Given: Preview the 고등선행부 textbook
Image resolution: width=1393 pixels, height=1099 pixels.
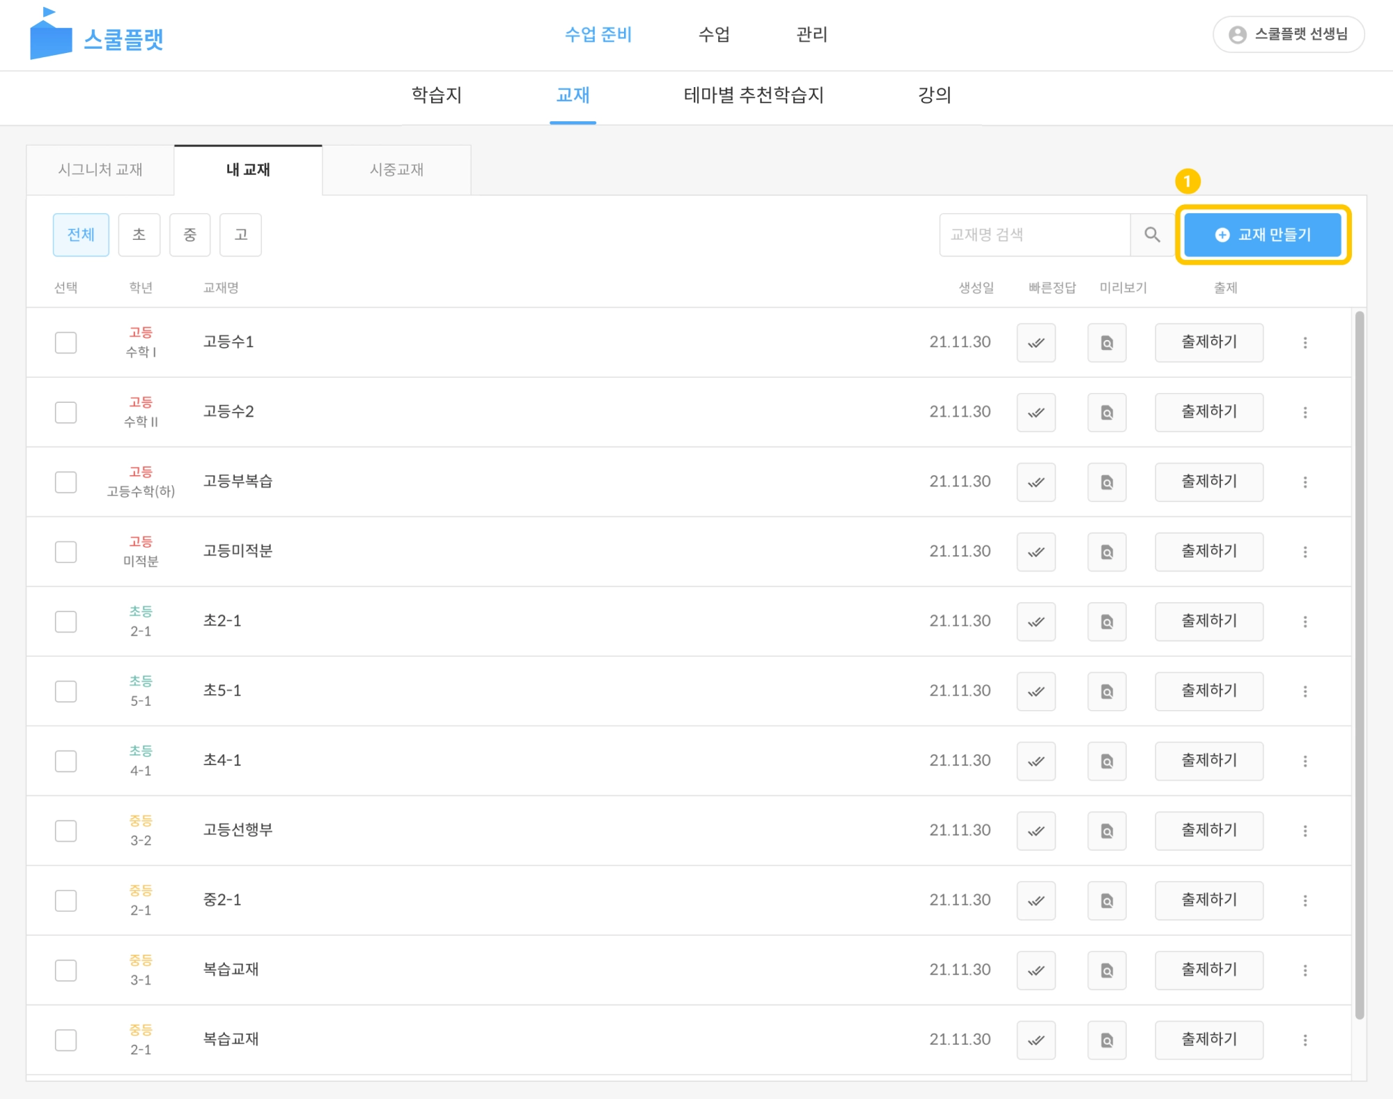Looking at the screenshot, I should pos(1106,830).
